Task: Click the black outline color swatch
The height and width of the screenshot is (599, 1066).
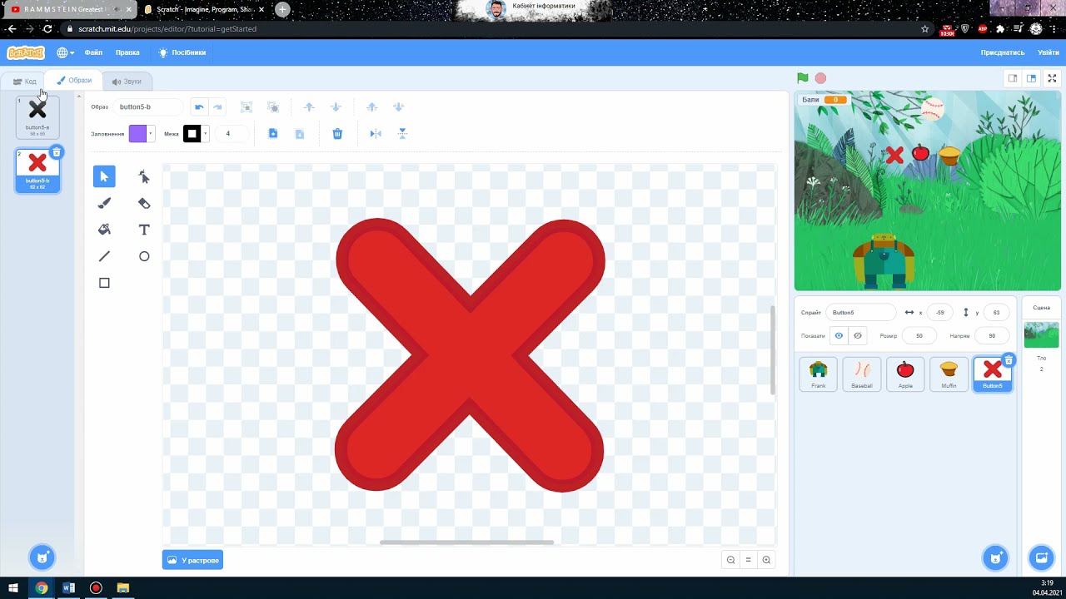Action: (192, 134)
